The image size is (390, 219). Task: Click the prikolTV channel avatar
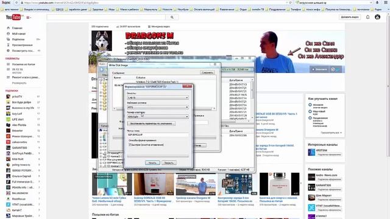click(x=8, y=96)
